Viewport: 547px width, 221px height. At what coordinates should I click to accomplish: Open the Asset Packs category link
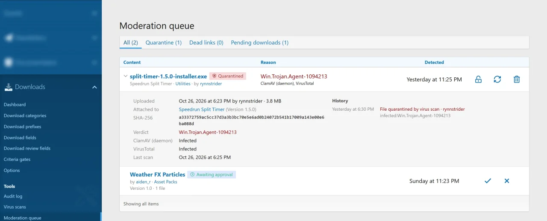click(165, 182)
